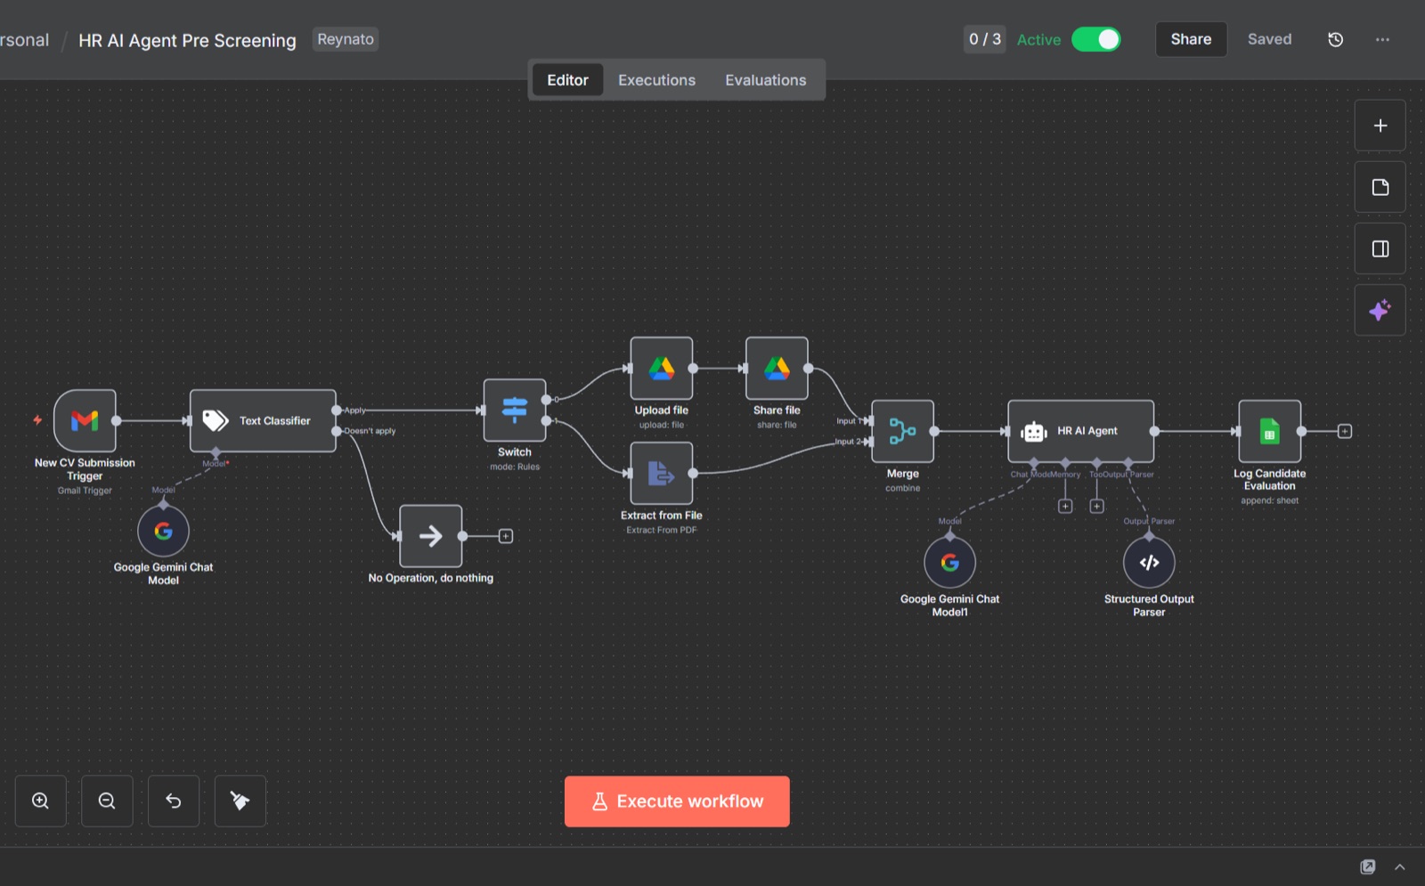Viewport: 1425px width, 886px height.
Task: Tidy up the workflow nodes
Action: click(240, 801)
